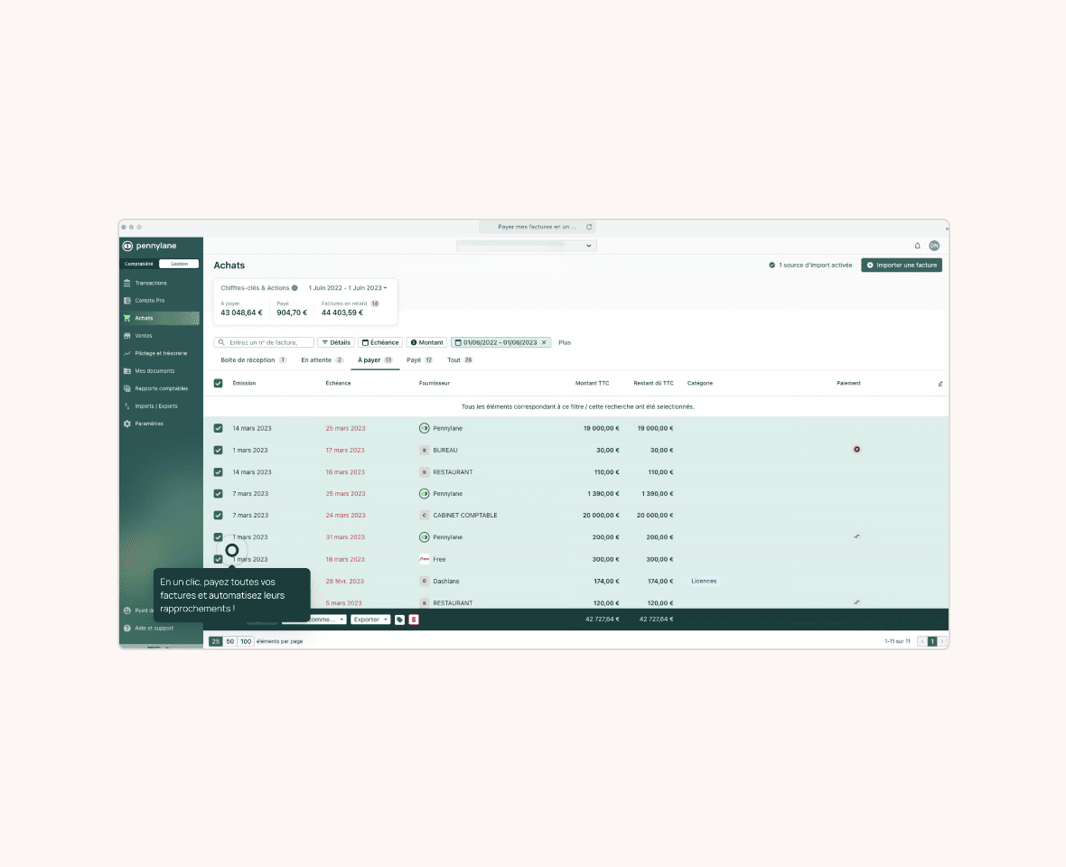
Task: Open the Exporter dropdown
Action: click(x=370, y=620)
